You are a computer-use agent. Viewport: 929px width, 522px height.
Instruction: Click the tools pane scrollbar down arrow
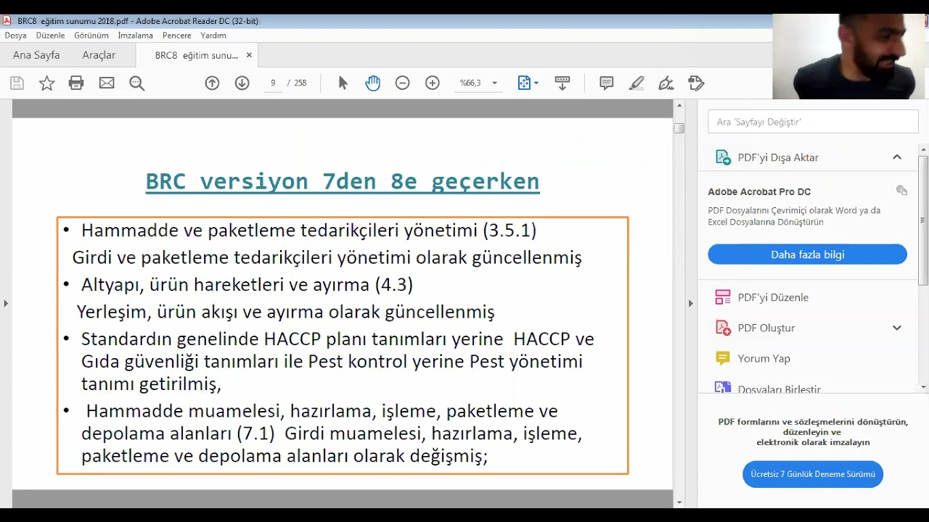point(923,387)
